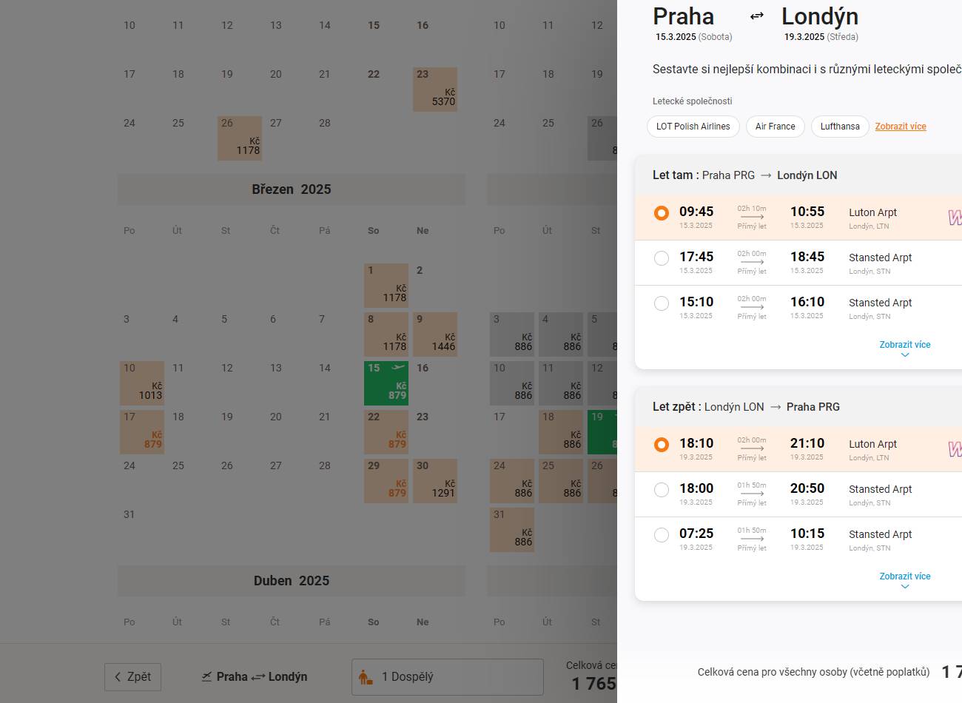Click the takeoff plane icon in the bottom bar
The height and width of the screenshot is (703, 962).
click(x=206, y=677)
